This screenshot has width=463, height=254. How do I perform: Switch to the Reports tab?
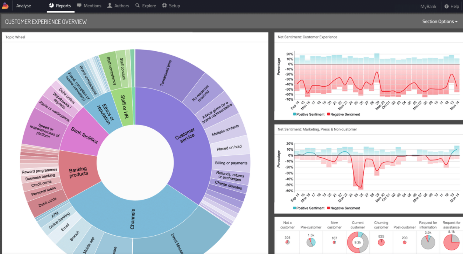(60, 5)
